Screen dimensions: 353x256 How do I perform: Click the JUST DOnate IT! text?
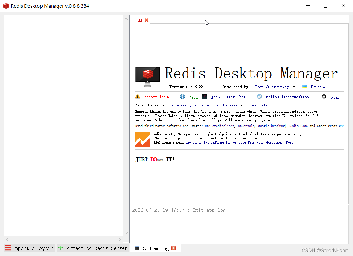(155, 160)
